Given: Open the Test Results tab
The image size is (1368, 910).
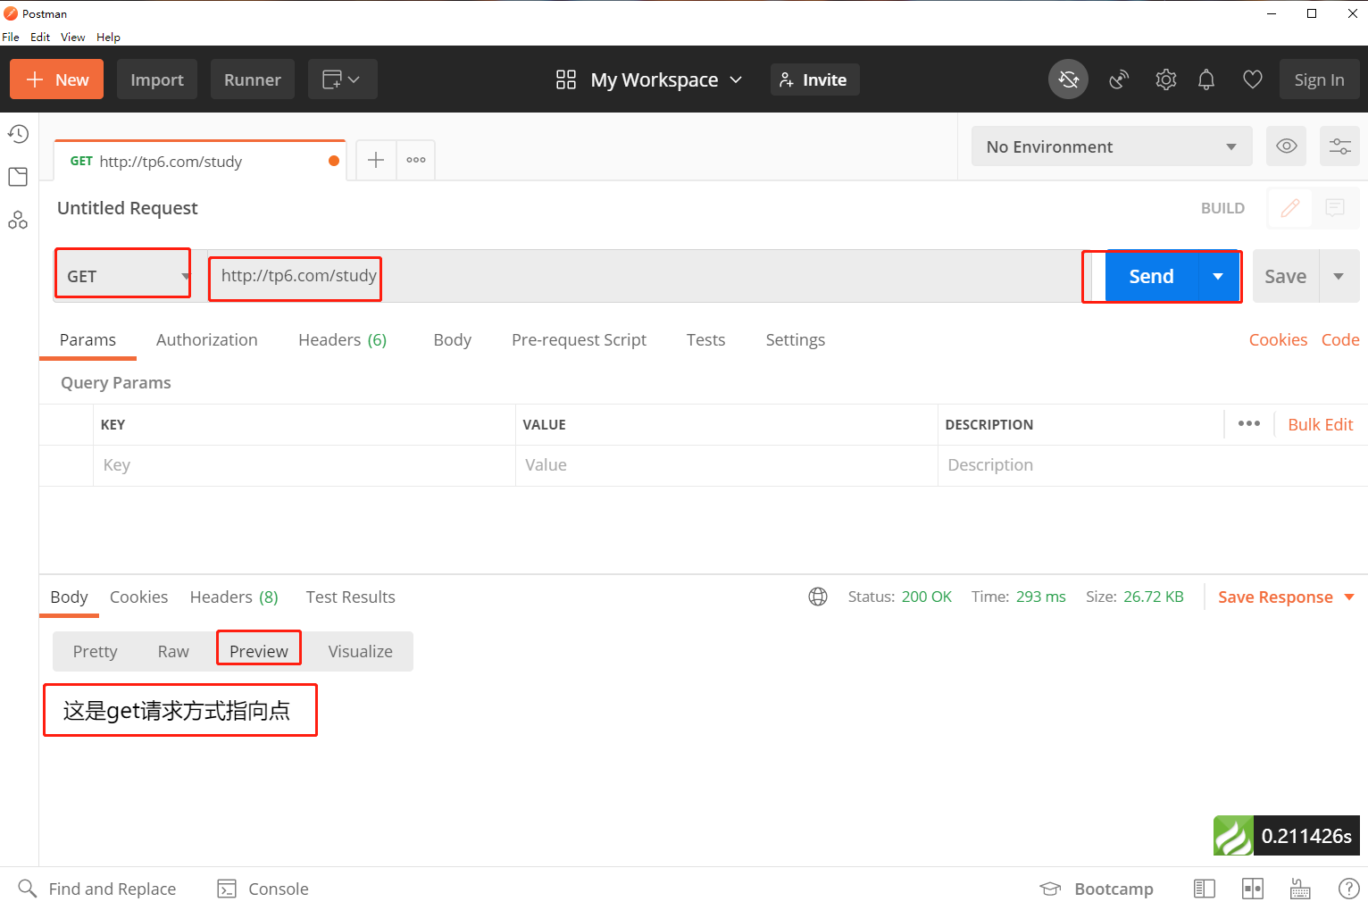Looking at the screenshot, I should coord(350,597).
